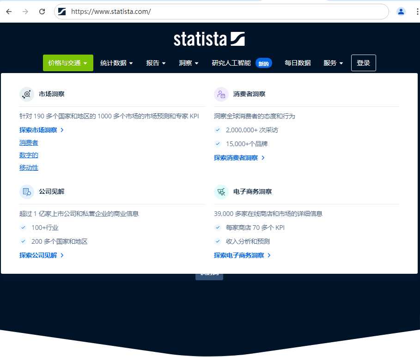Reload the page with the refresh icon

(x=42, y=12)
